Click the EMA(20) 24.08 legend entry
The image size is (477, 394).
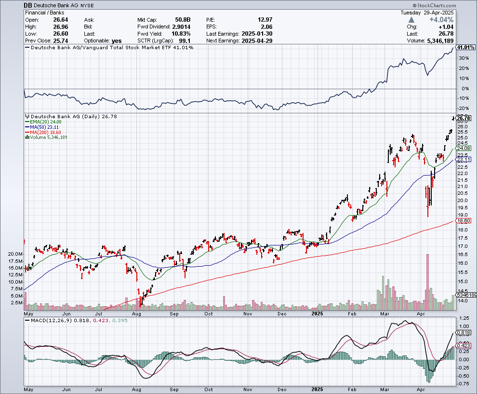43,122
